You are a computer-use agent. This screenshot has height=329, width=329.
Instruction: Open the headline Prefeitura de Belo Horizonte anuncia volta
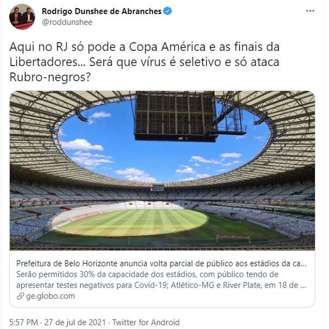coord(161,263)
